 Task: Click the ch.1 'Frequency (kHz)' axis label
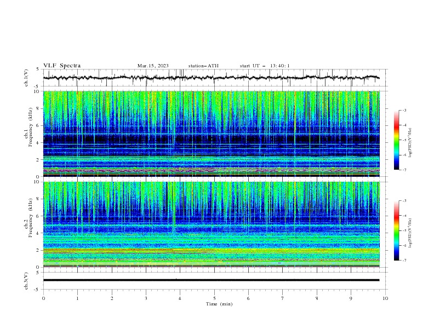31,127
